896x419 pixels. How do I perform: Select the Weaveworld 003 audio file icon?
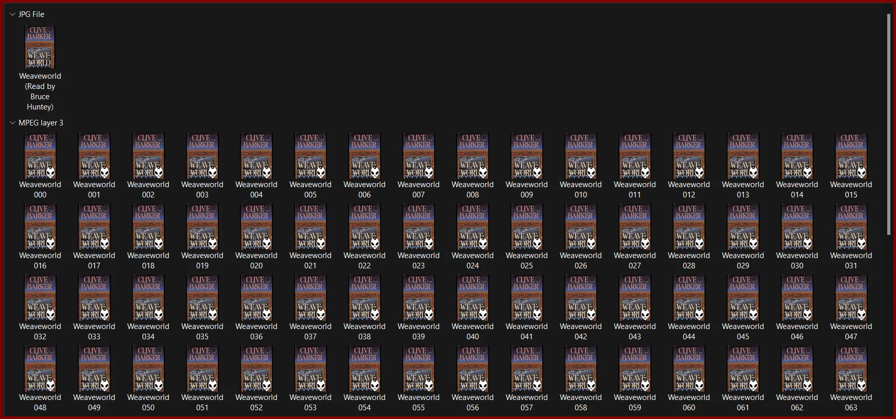(x=202, y=156)
